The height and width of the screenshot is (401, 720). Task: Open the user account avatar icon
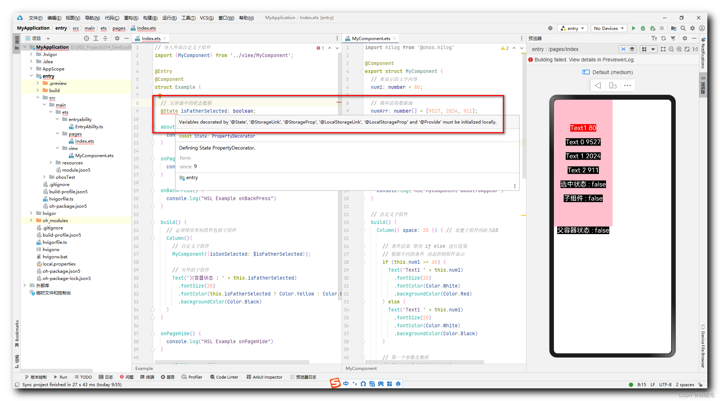pyautogui.click(x=702, y=28)
